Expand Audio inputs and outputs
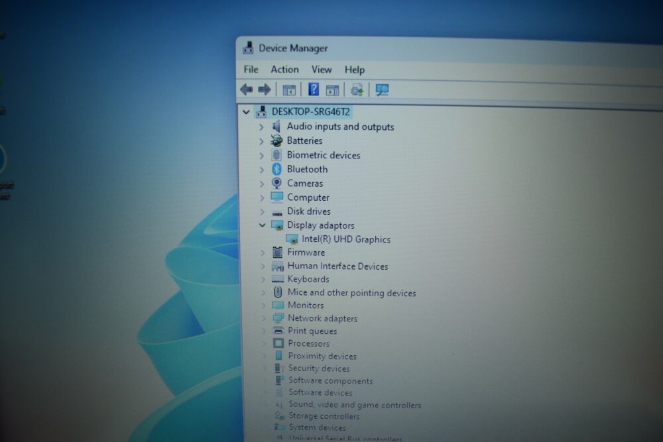Screen dimensions: 663x442 click(261, 127)
